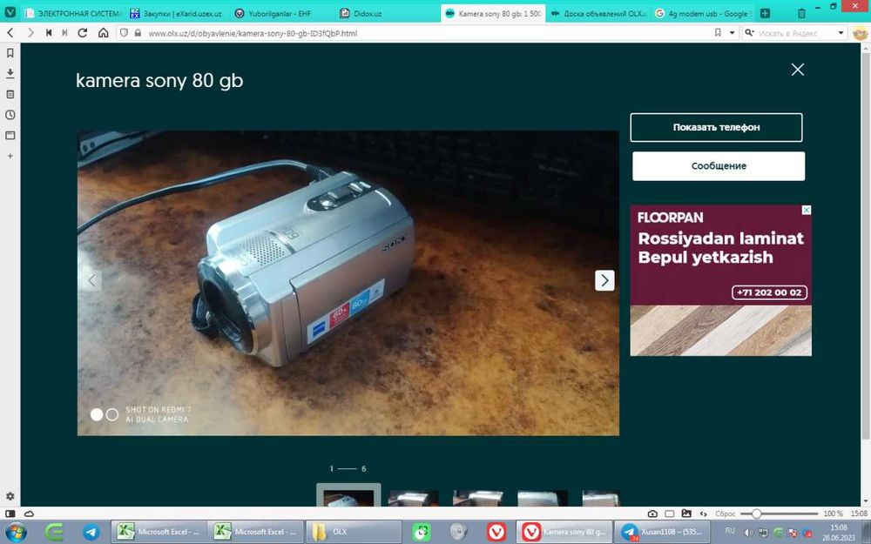Image resolution: width=871 pixels, height=544 pixels.
Task: Open the shield content blocker icon
Action: coord(124,33)
